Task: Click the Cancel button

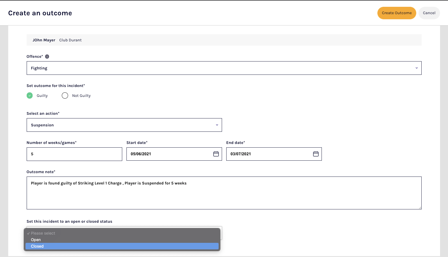Action: 429,13
